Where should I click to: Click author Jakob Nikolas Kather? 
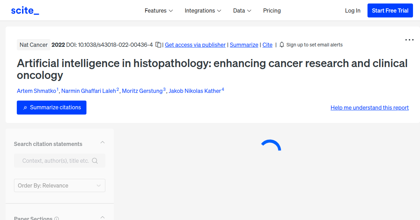point(195,91)
